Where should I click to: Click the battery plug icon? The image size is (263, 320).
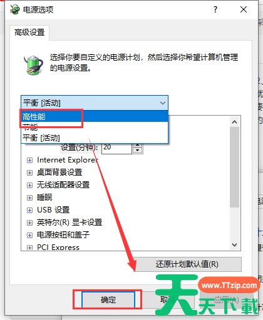coord(33,65)
